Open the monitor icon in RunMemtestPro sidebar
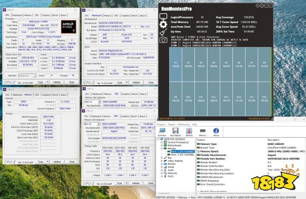This screenshot has width=306, height=199. tap(163, 16)
